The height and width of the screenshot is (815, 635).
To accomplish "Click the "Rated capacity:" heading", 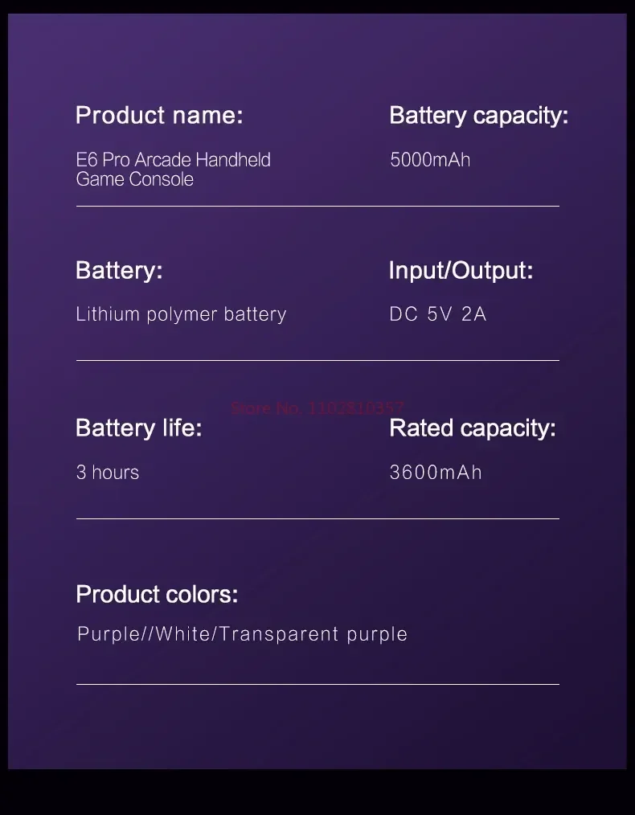I will [472, 428].
